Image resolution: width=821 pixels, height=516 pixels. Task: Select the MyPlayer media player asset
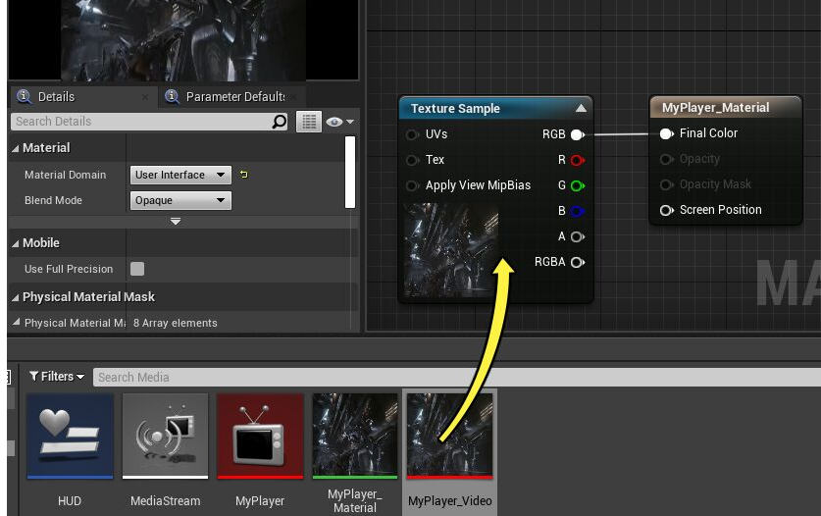point(260,437)
